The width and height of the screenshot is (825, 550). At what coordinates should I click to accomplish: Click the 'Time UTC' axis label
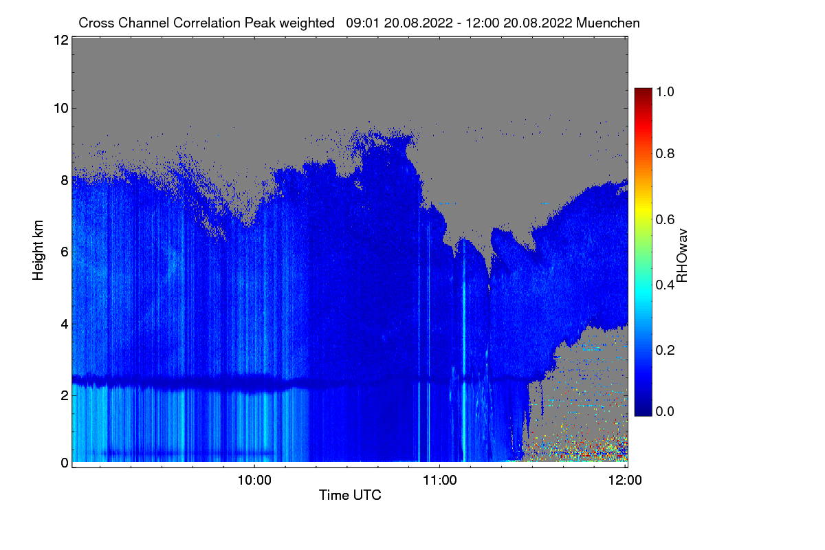350,495
